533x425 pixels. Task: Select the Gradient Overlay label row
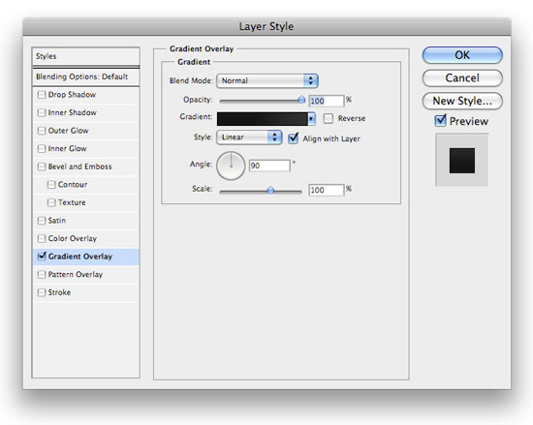[x=85, y=257]
